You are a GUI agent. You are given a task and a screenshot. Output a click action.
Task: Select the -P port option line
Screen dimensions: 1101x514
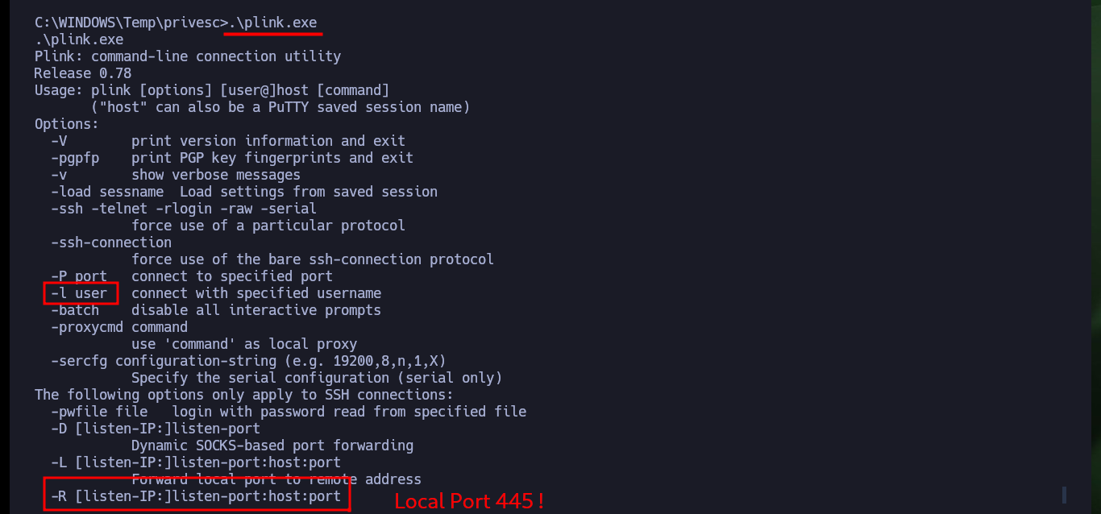192,276
